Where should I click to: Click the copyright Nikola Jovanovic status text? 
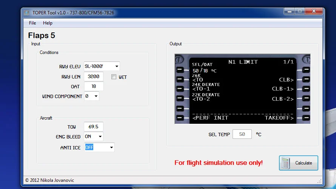[49, 180]
